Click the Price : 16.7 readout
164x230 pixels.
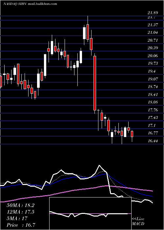point(21,225)
